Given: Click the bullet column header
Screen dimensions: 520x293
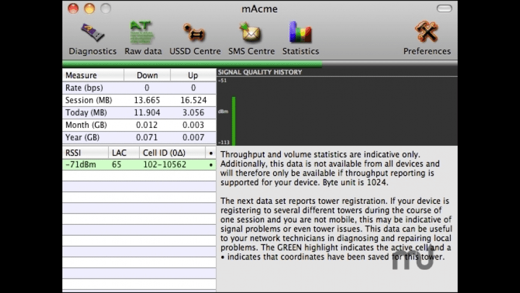Looking at the screenshot, I should coord(210,153).
